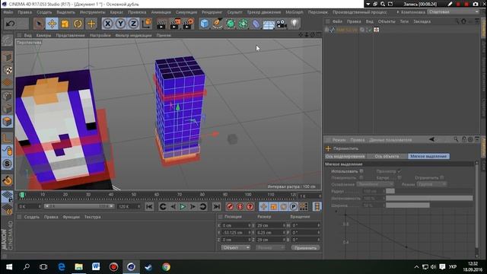Open the Windows Start menu
Image resolution: width=487 pixels, height=274 pixels.
coord(9,267)
